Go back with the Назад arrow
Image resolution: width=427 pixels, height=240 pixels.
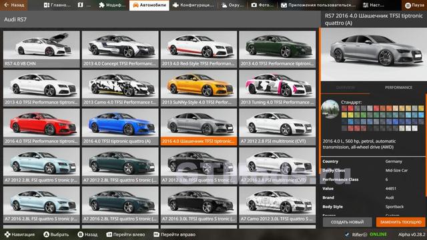coord(13,5)
